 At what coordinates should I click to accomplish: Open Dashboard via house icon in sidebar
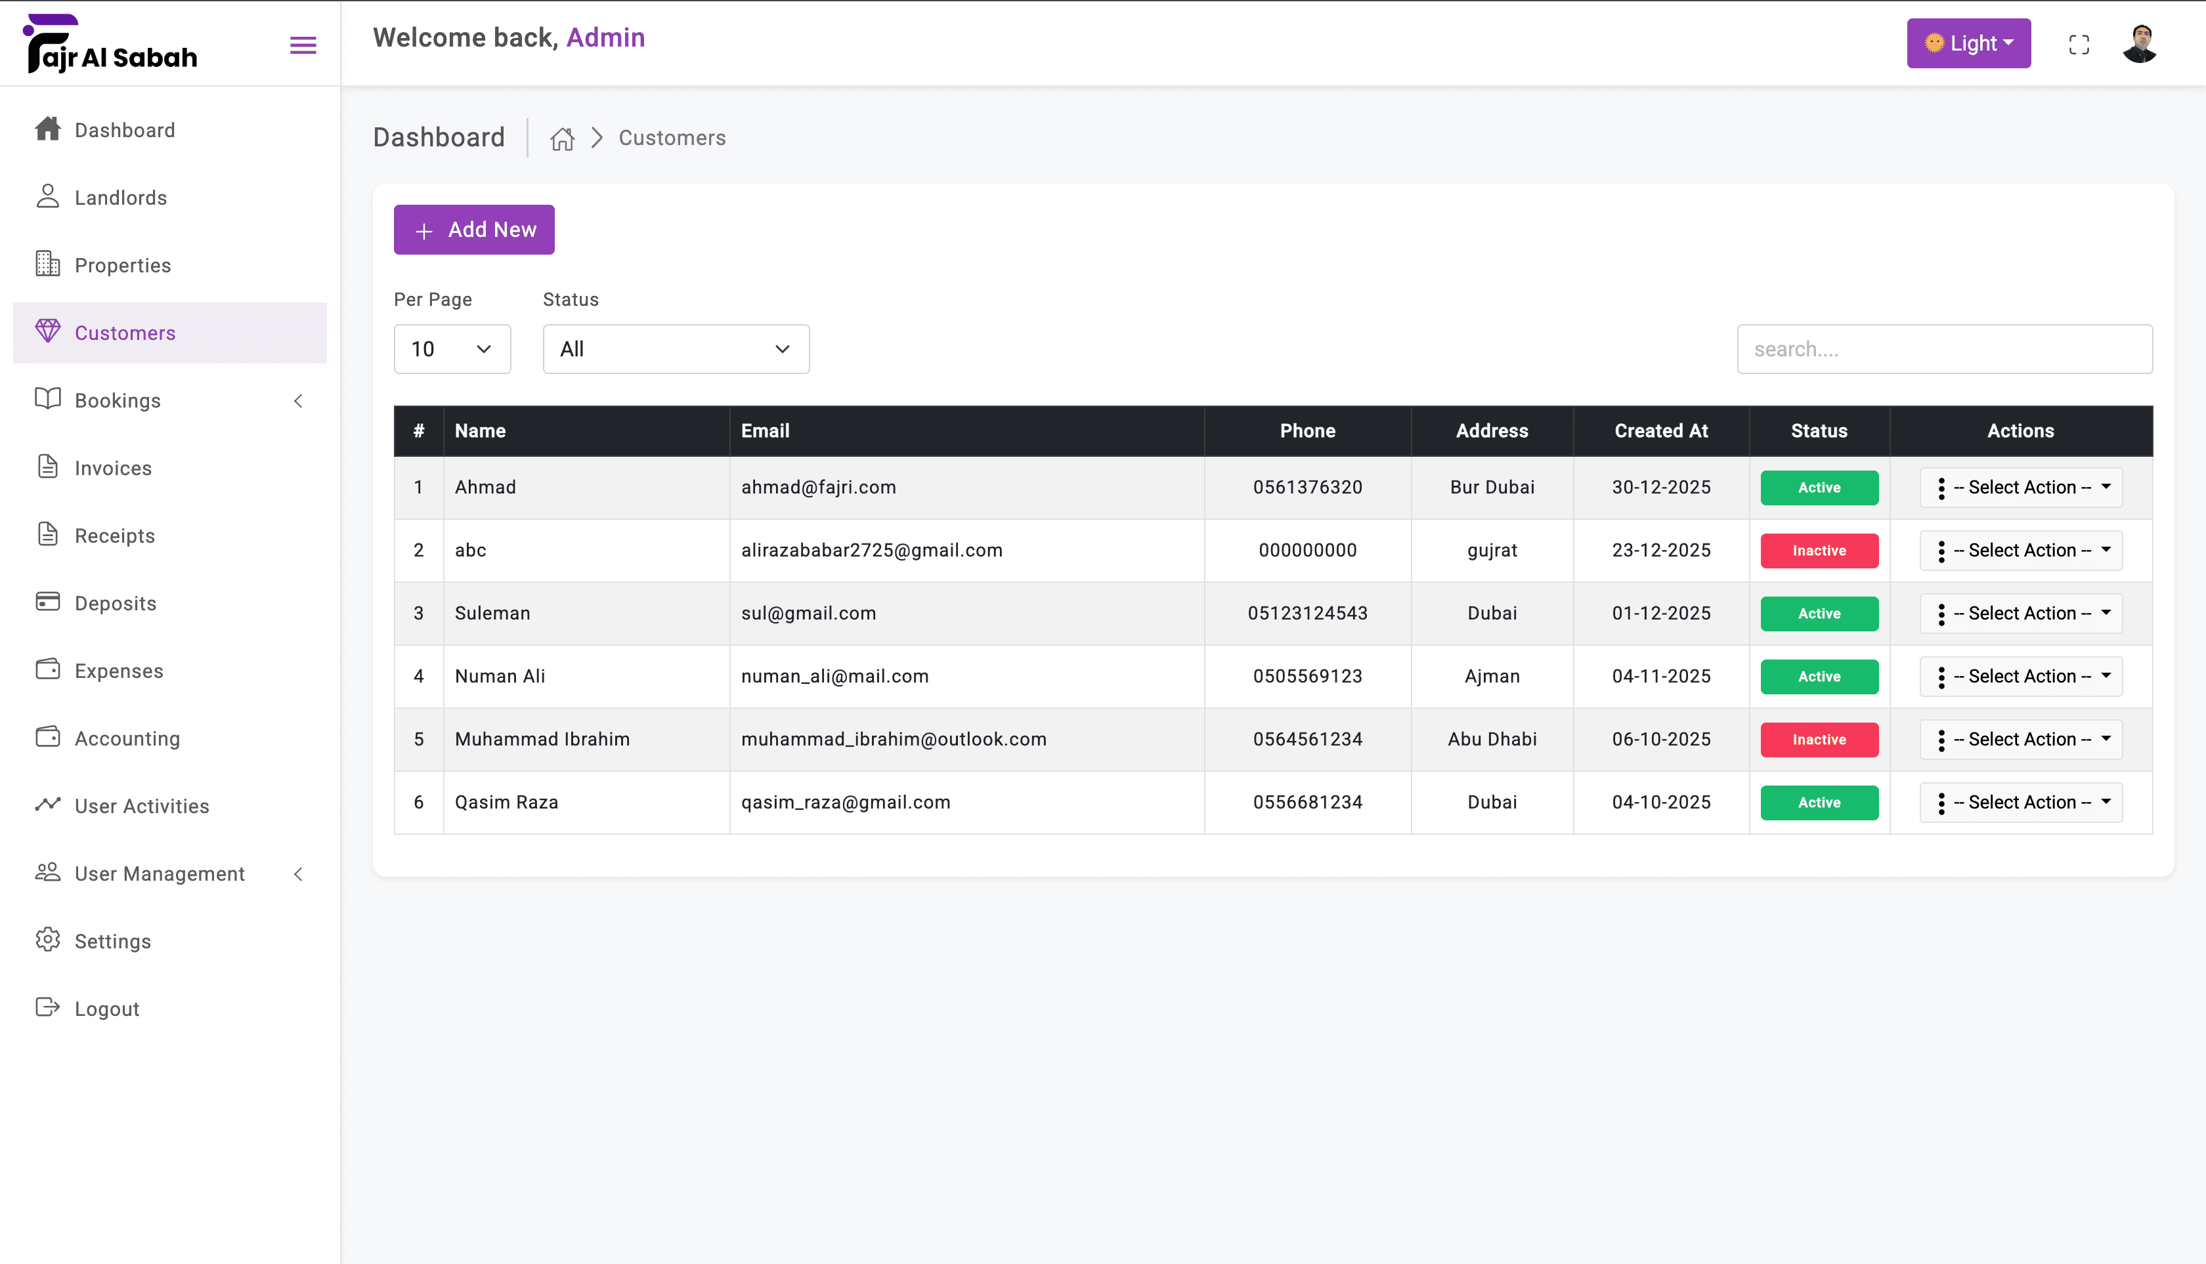(48, 129)
